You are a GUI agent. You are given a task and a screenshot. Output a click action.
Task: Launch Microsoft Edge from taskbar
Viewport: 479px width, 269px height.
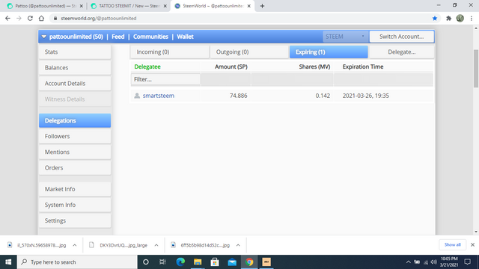click(x=180, y=262)
